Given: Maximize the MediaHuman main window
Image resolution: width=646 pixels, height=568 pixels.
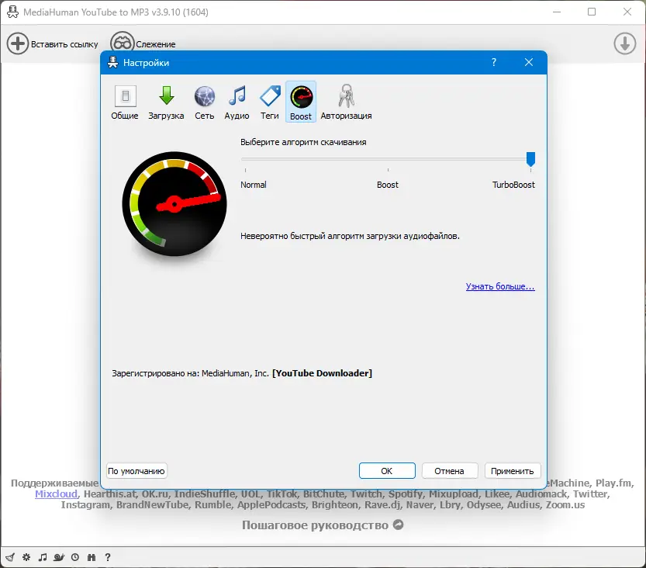Looking at the screenshot, I should [x=592, y=12].
